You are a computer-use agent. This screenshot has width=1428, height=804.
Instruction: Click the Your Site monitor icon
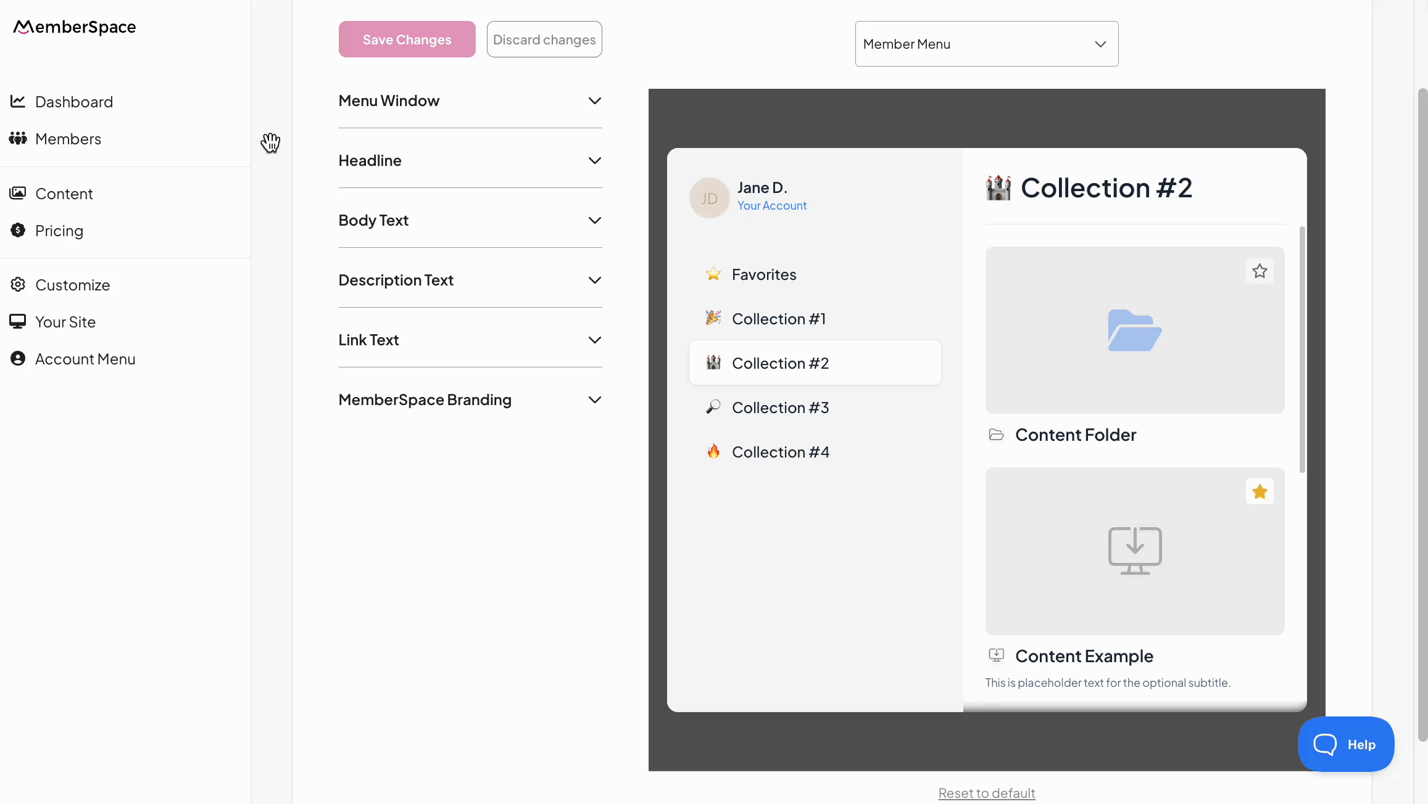tap(18, 321)
